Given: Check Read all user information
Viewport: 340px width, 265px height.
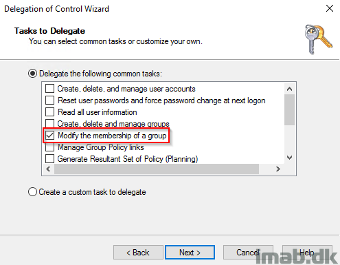Looking at the screenshot, I should [49, 112].
